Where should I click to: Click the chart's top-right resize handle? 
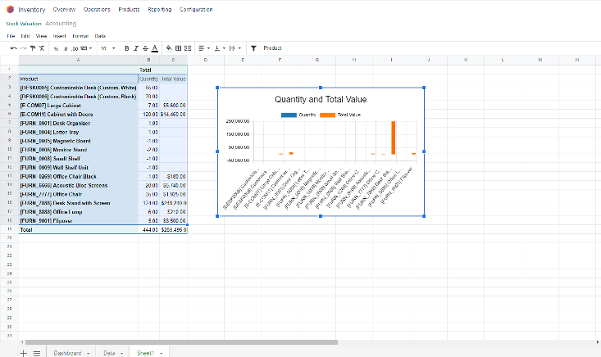[x=424, y=88]
